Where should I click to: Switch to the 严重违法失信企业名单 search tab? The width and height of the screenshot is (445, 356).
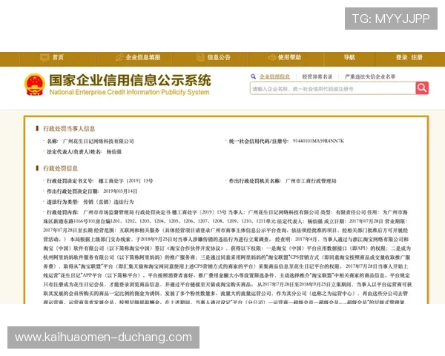370,76
